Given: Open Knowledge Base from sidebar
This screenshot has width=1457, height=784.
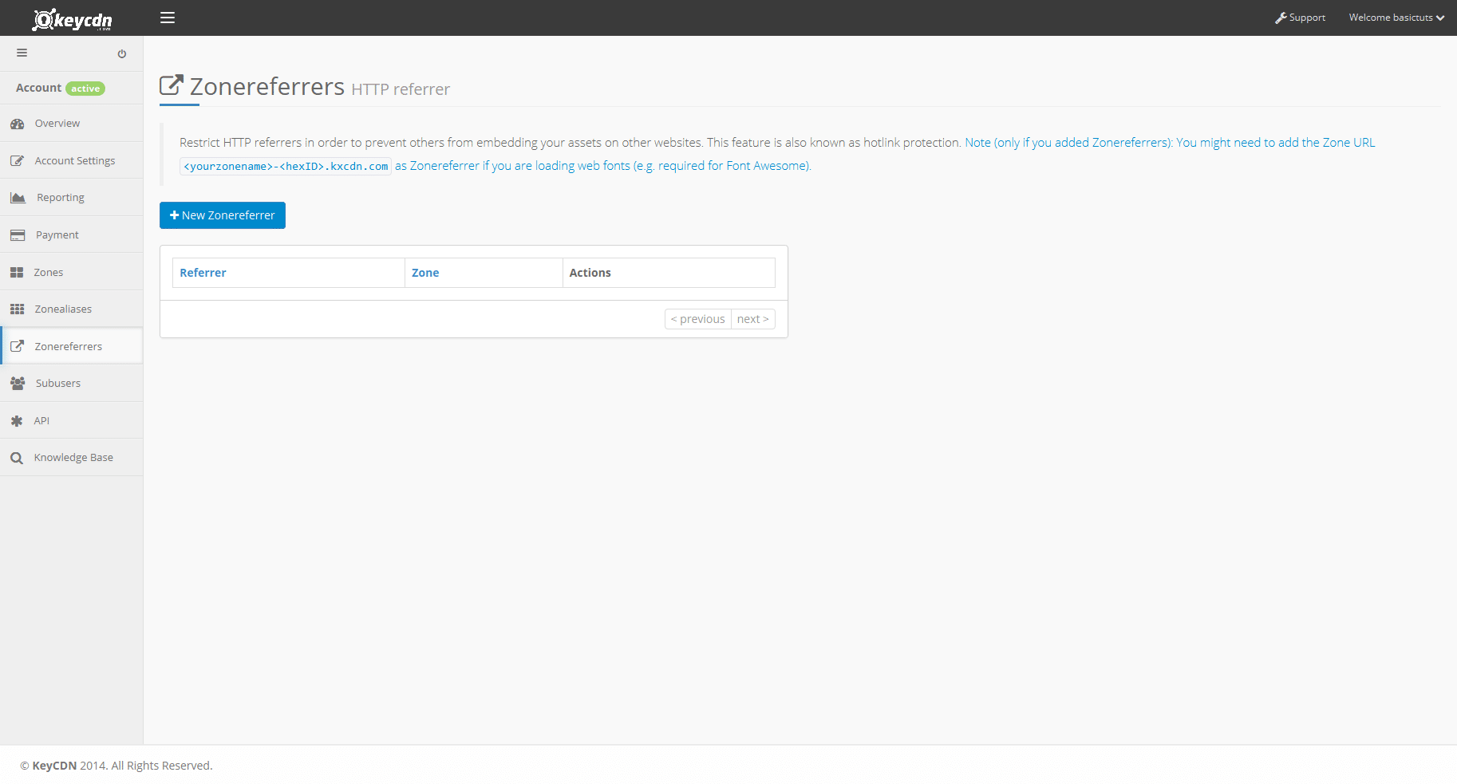Looking at the screenshot, I should click(x=73, y=458).
